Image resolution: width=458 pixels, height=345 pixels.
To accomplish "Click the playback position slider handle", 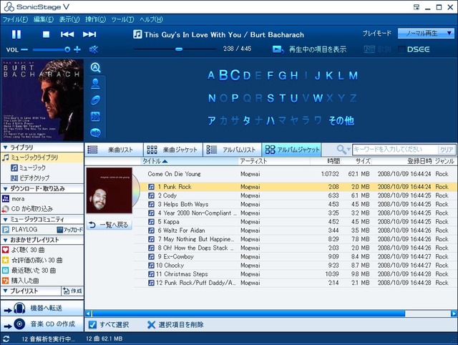I will click(x=179, y=49).
